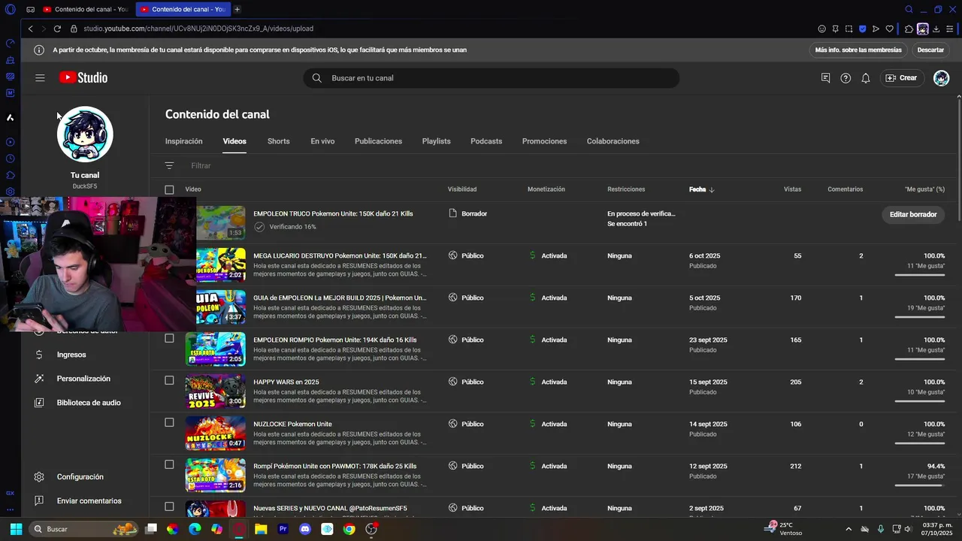Open Microsoft Edge from the taskbar
Screen dimensions: 962x541
pos(195,529)
